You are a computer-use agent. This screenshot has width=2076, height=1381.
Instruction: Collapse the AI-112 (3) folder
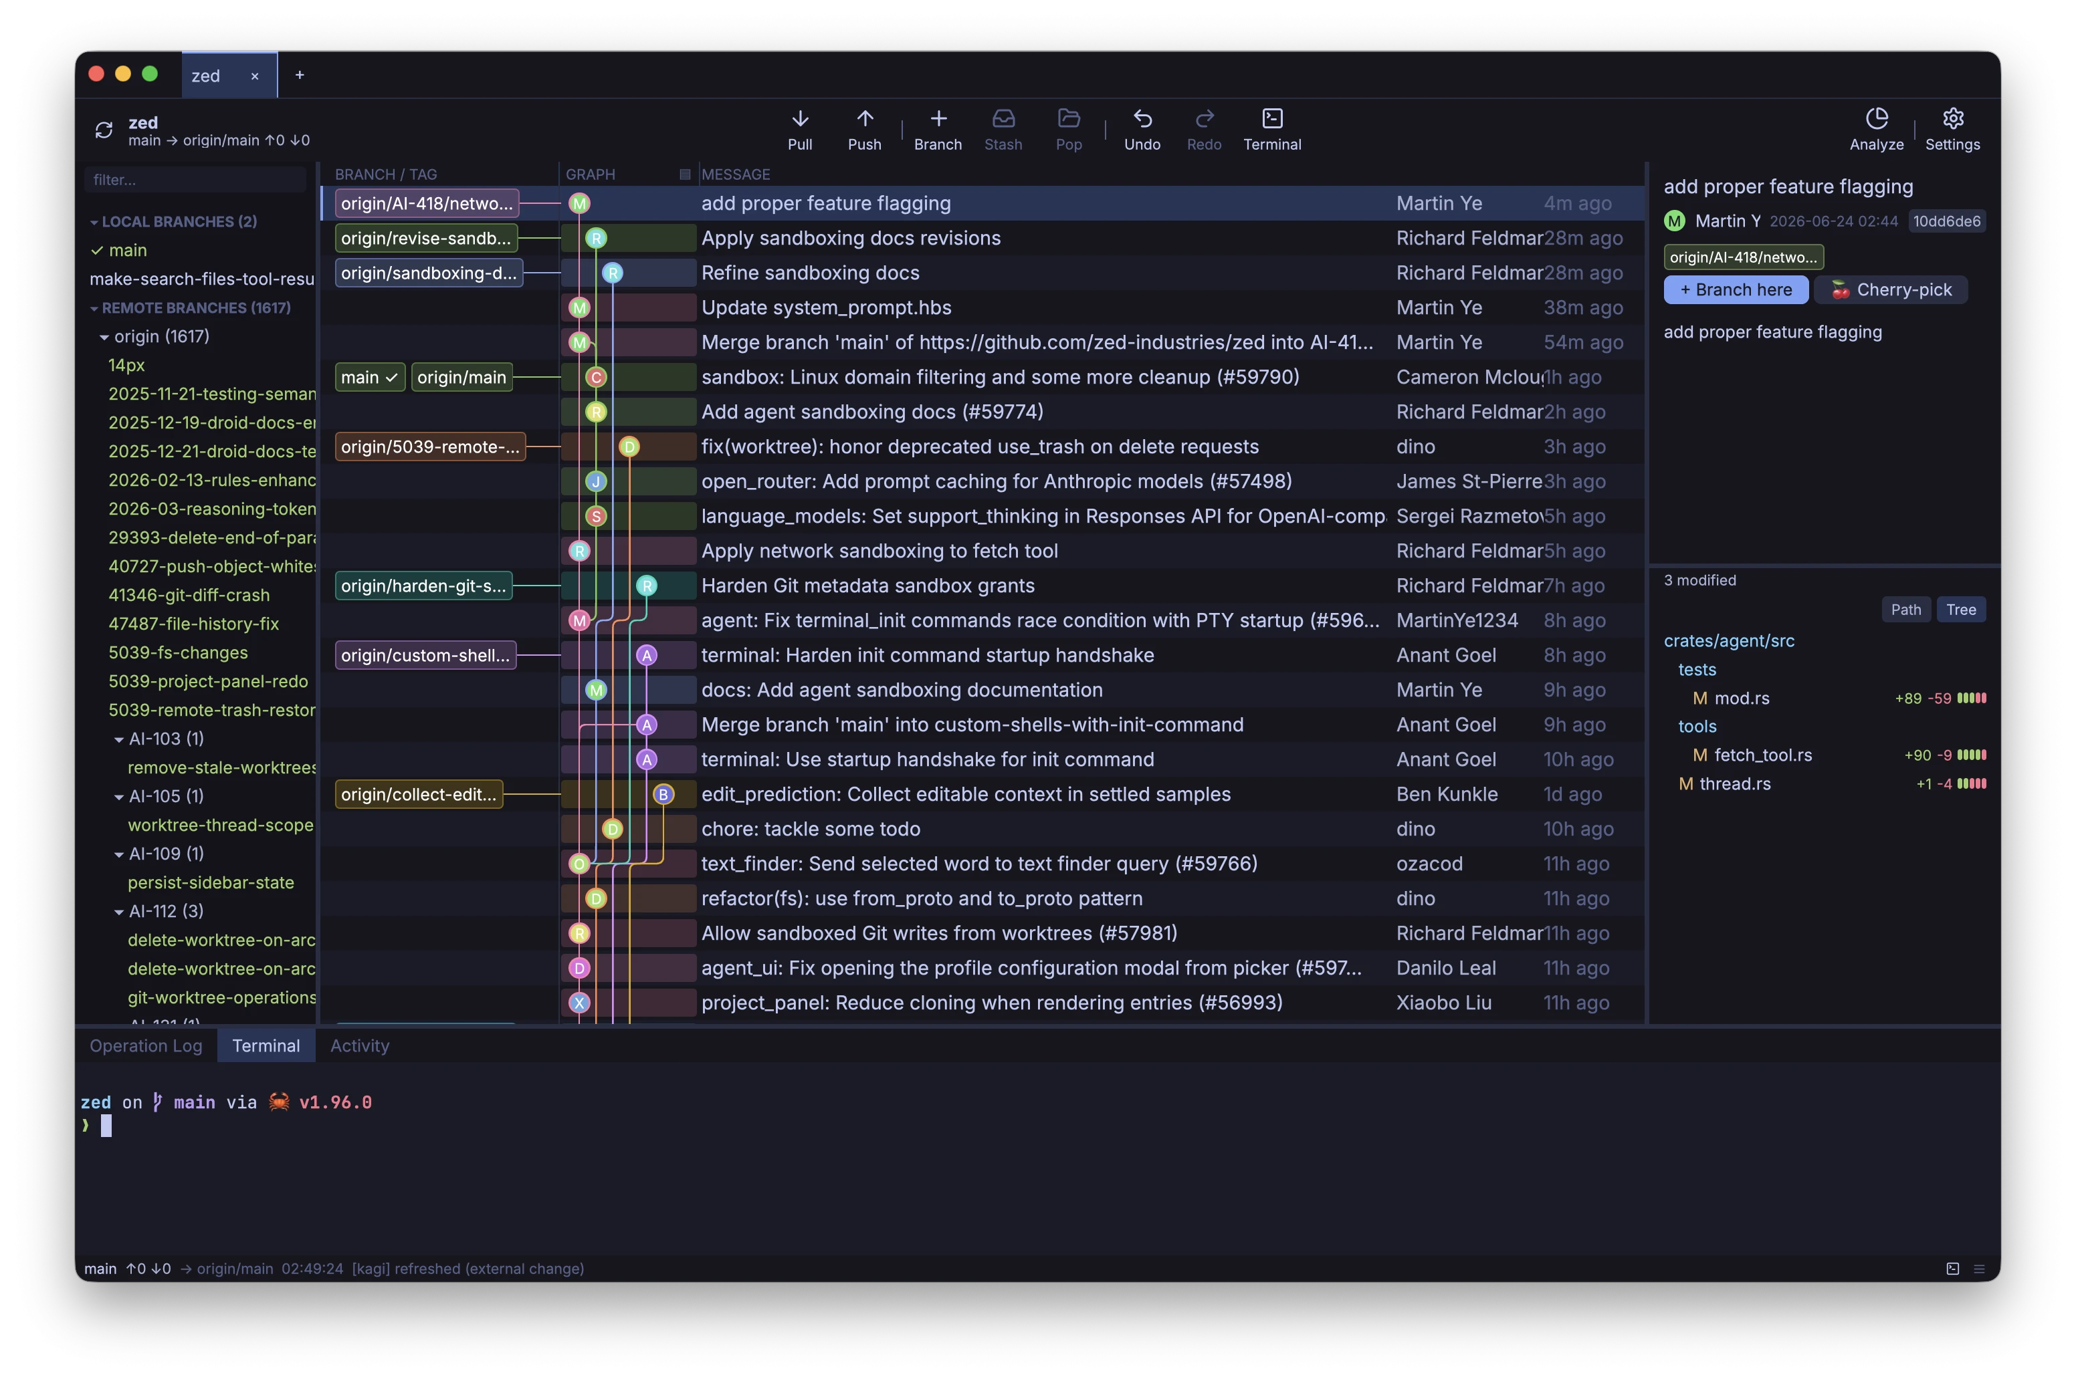(119, 912)
